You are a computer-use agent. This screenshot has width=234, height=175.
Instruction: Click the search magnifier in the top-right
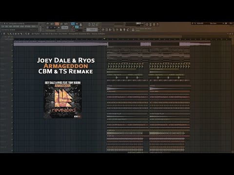pos(195,23)
